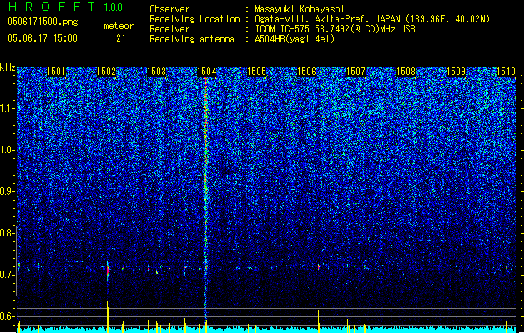Click the 1.1 kHz axis label
The width and height of the screenshot is (525, 333).
(7, 108)
